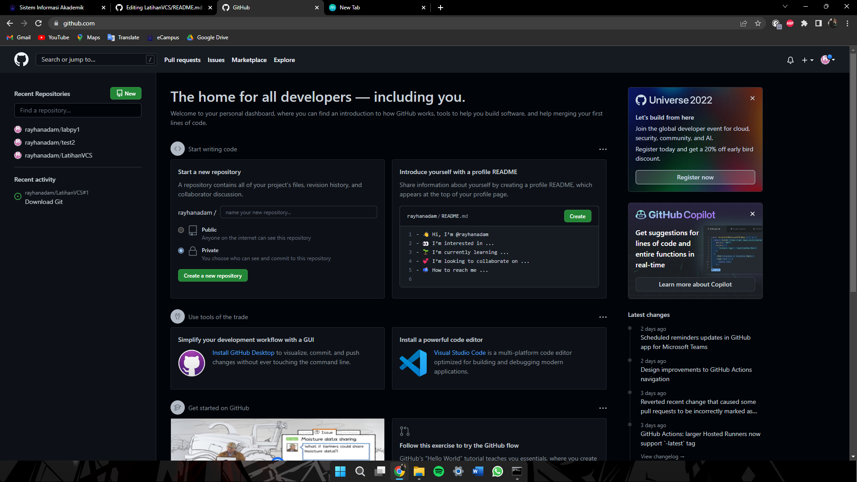Viewport: 857px width, 482px height.
Task: Focus the new repository name field
Action: (x=298, y=212)
